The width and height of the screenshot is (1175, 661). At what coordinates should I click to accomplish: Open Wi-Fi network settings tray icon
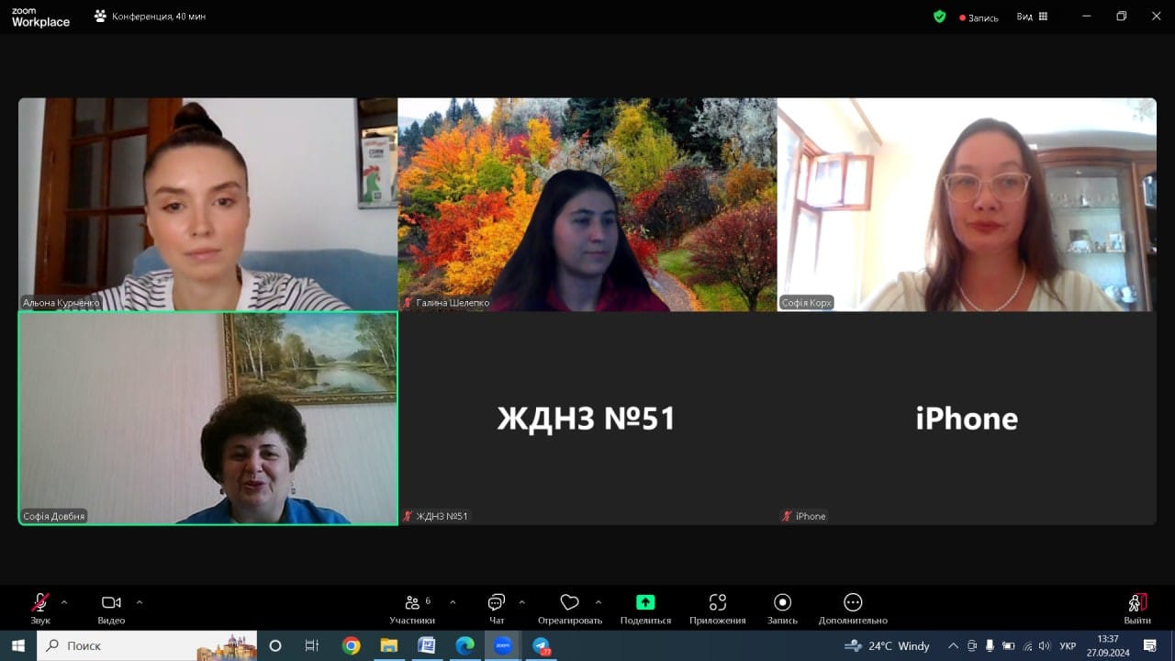click(x=1027, y=645)
